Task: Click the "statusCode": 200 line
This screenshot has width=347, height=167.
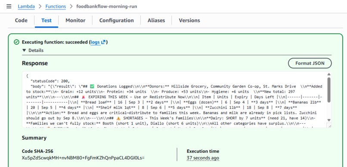Action: point(50,81)
